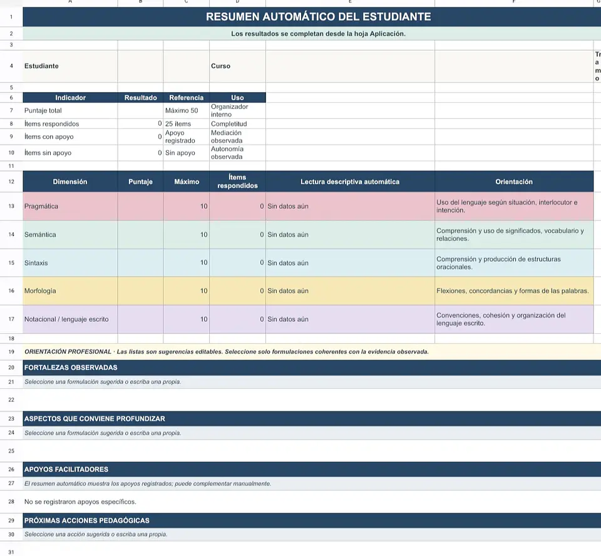
Task: Select the 'RESUMEN AUTOMÁTICO DEL ESTUDIANTE' title cell
Action: 312,17
